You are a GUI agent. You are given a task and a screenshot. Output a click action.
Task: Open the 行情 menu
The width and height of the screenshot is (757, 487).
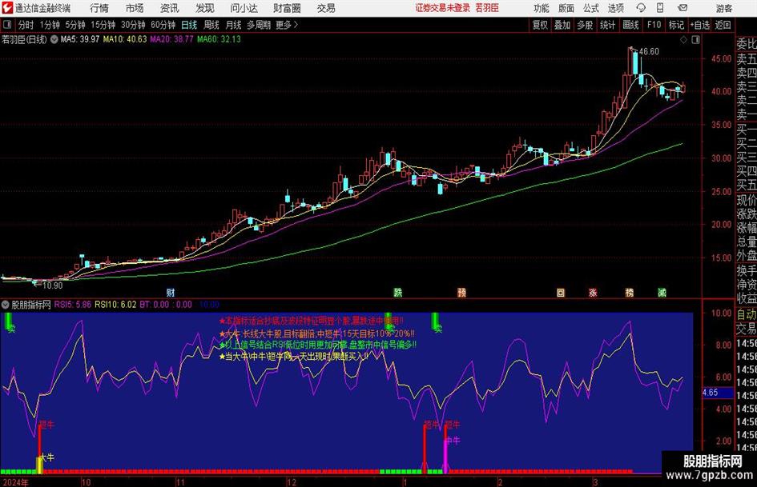[99, 8]
